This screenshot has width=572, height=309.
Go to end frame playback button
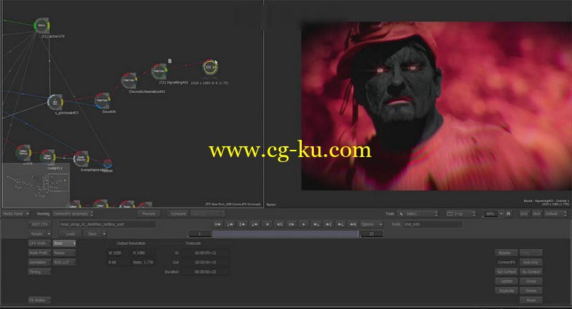(352, 224)
